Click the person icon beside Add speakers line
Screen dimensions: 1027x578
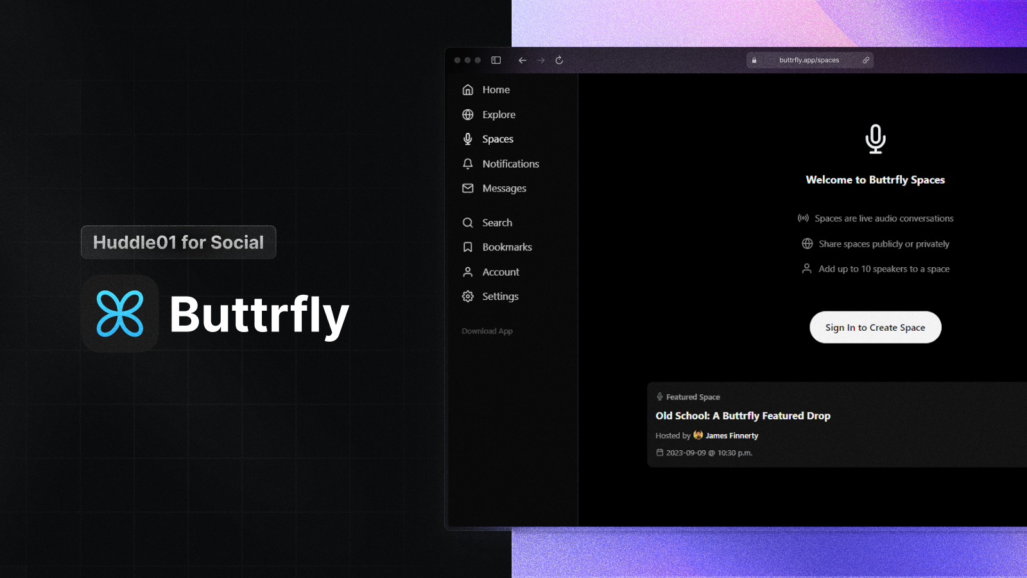point(807,268)
